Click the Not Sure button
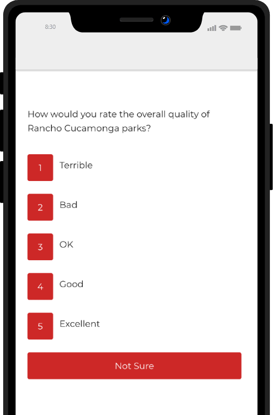Screen dimensions: 273x415 pyautogui.click(x=134, y=366)
